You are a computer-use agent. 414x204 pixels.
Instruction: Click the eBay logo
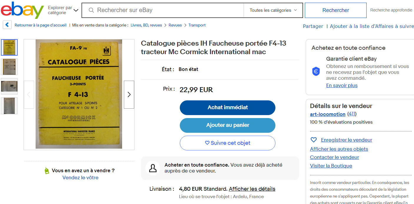(22, 10)
